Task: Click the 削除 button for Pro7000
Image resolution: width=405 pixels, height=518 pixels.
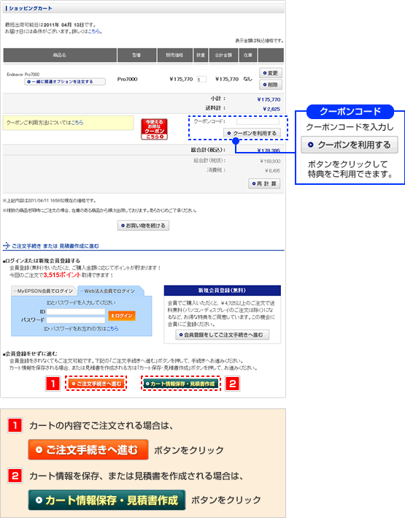Action: (x=271, y=85)
